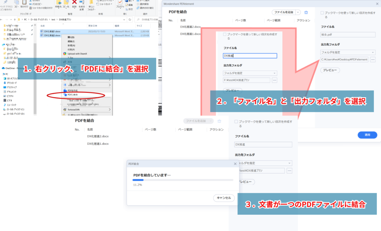Close the PDF結合 progress dialog with its X
This screenshot has width=381, height=231.
tap(235, 164)
